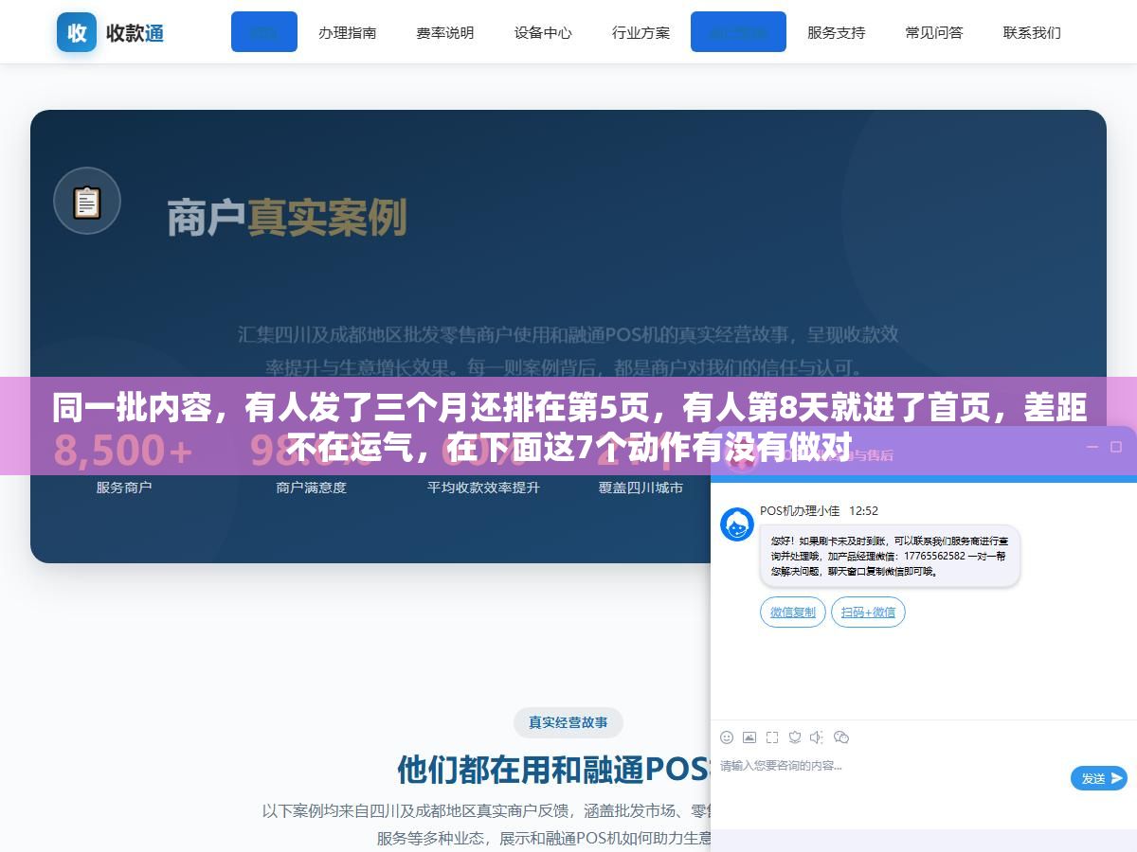
Task: Click the send image icon in chat
Action: coord(749,737)
